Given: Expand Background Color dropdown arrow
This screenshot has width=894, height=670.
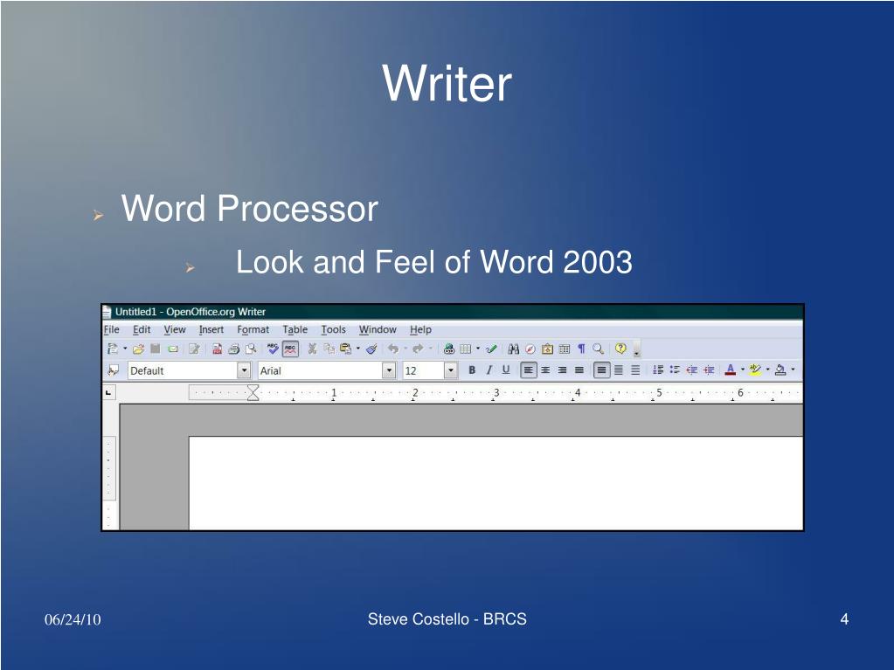Looking at the screenshot, I should [x=794, y=370].
